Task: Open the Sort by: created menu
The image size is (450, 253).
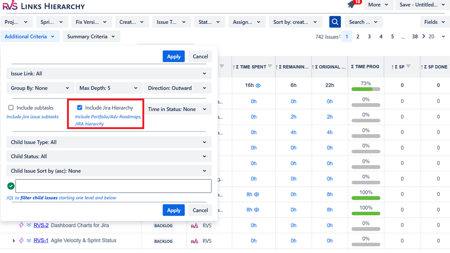Action: (x=295, y=22)
